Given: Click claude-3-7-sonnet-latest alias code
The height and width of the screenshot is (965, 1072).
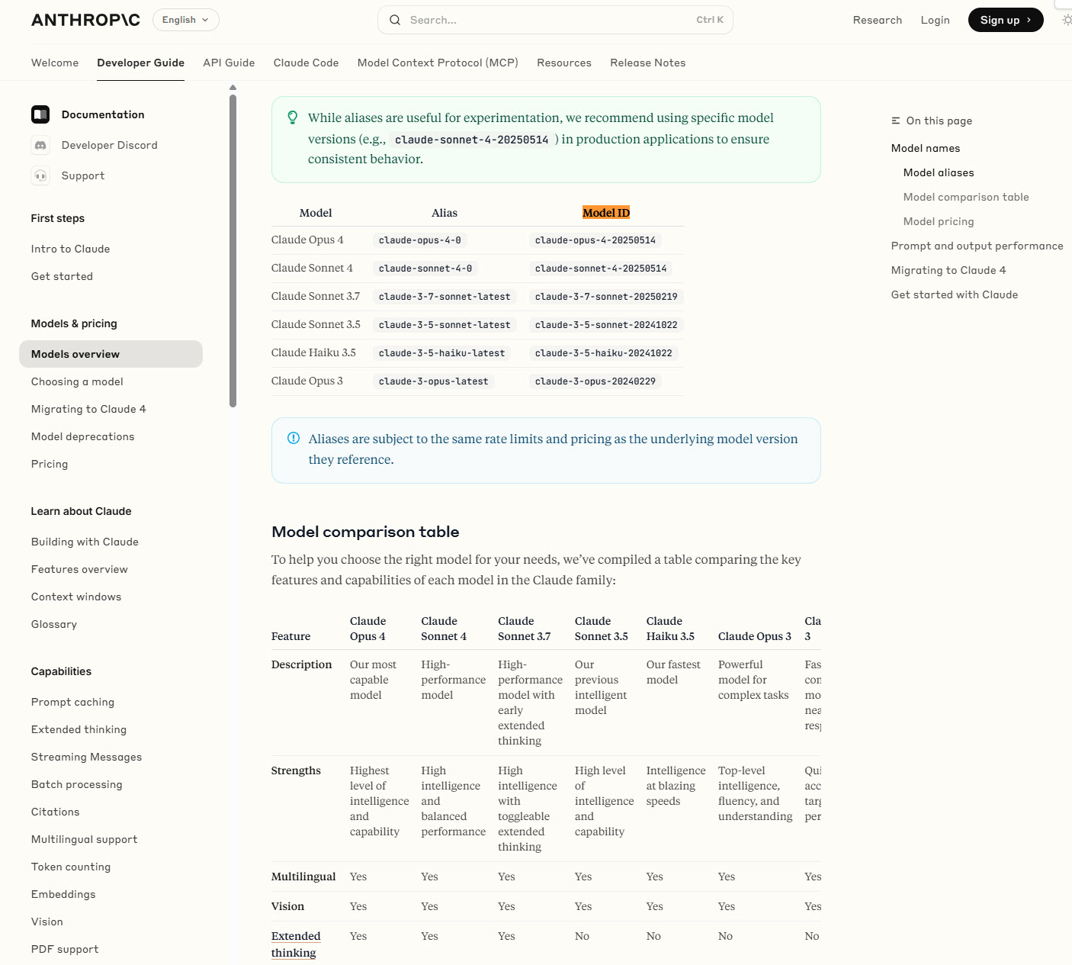Looking at the screenshot, I should (445, 297).
